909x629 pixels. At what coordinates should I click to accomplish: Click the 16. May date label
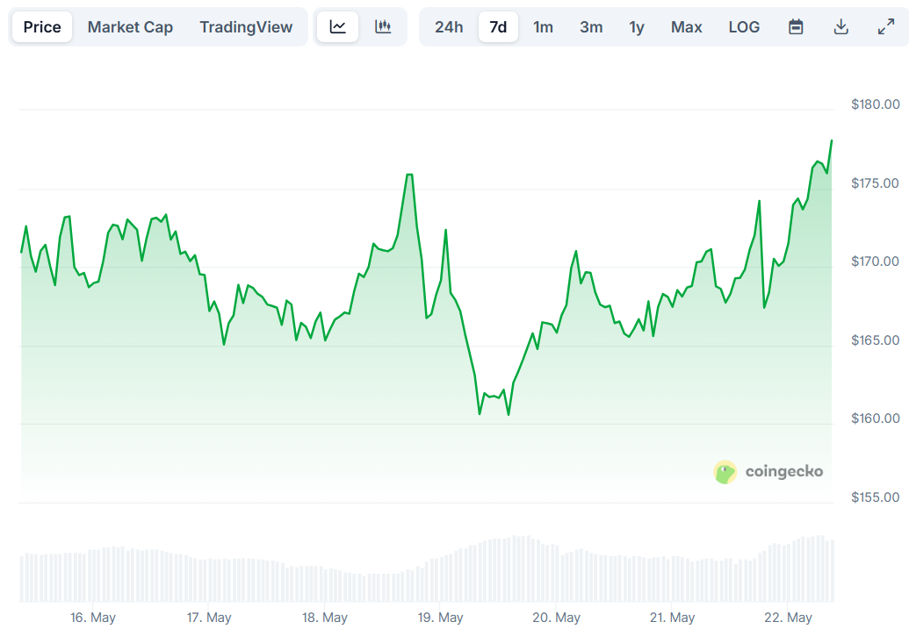tap(93, 618)
